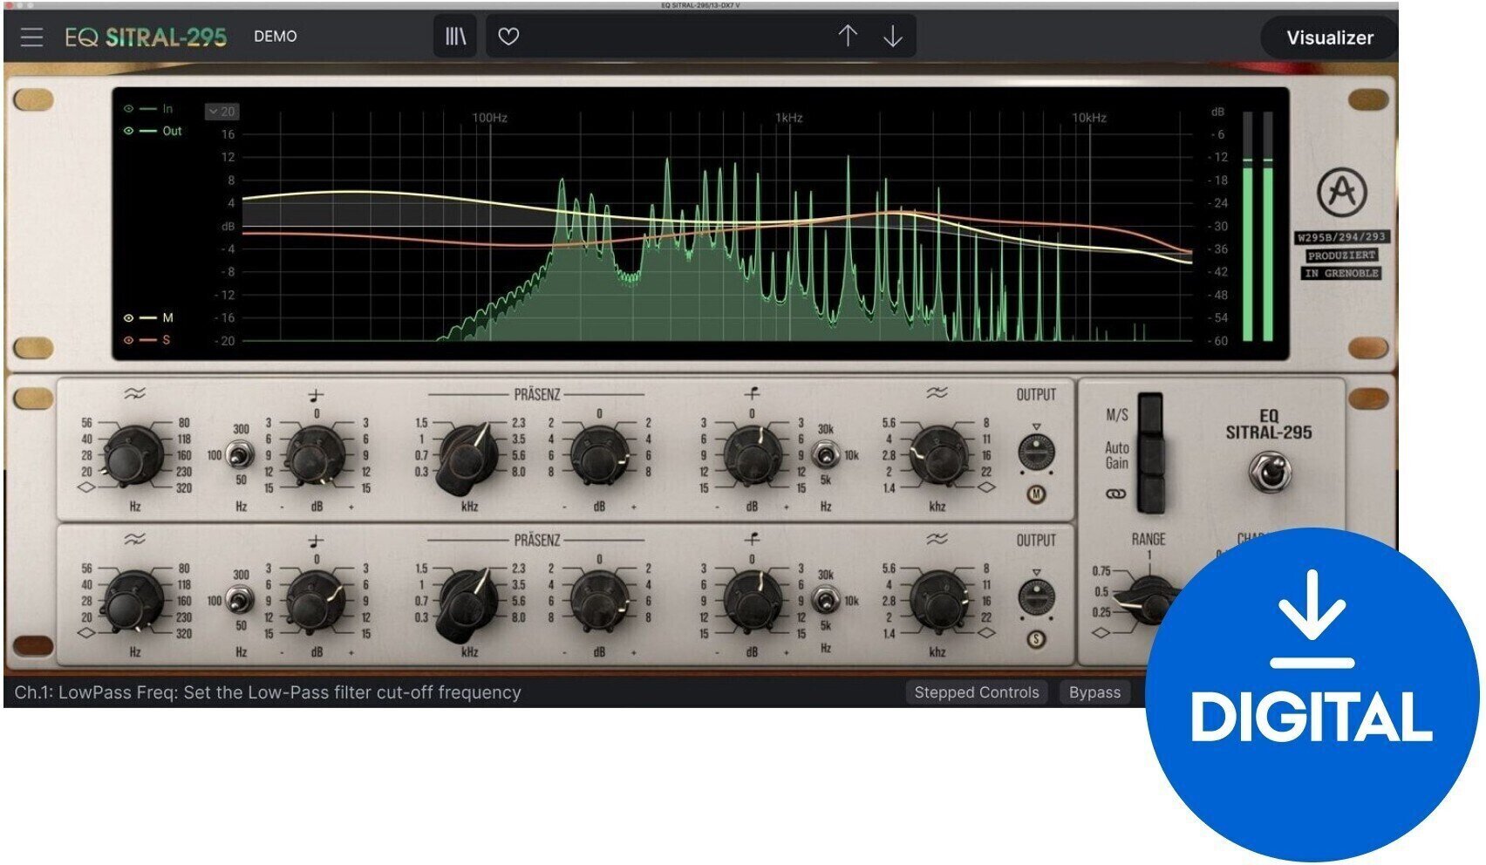
Task: Click the preset library icon
Action: tap(454, 36)
